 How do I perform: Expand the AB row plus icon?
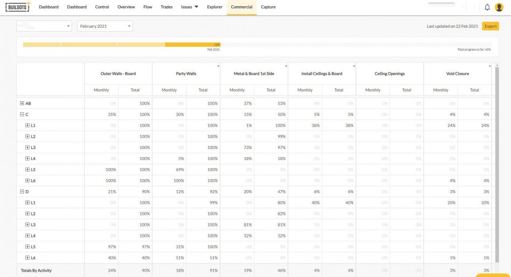point(22,103)
